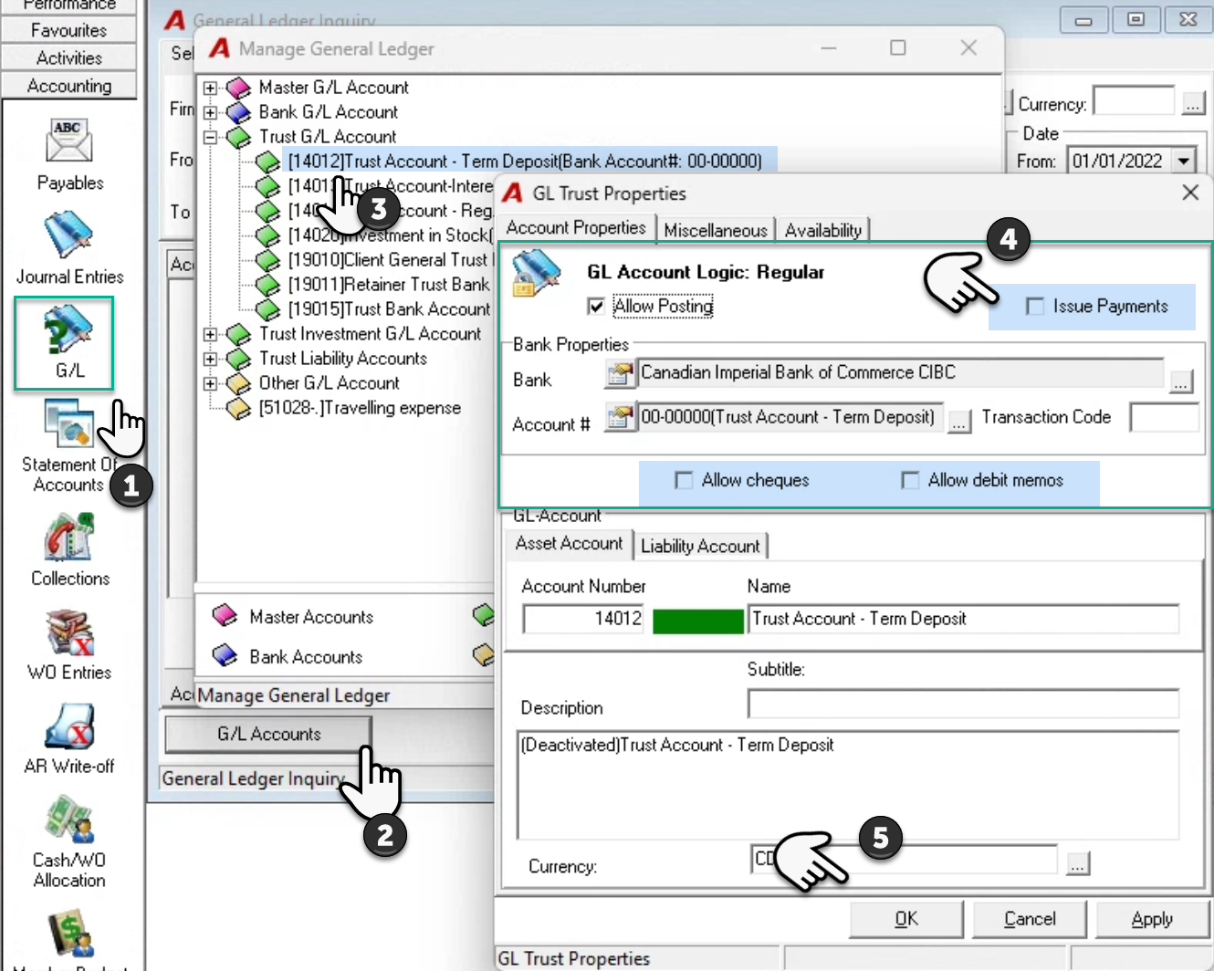Image resolution: width=1214 pixels, height=971 pixels.
Task: Switch to the Liability Account tab
Action: pos(700,546)
